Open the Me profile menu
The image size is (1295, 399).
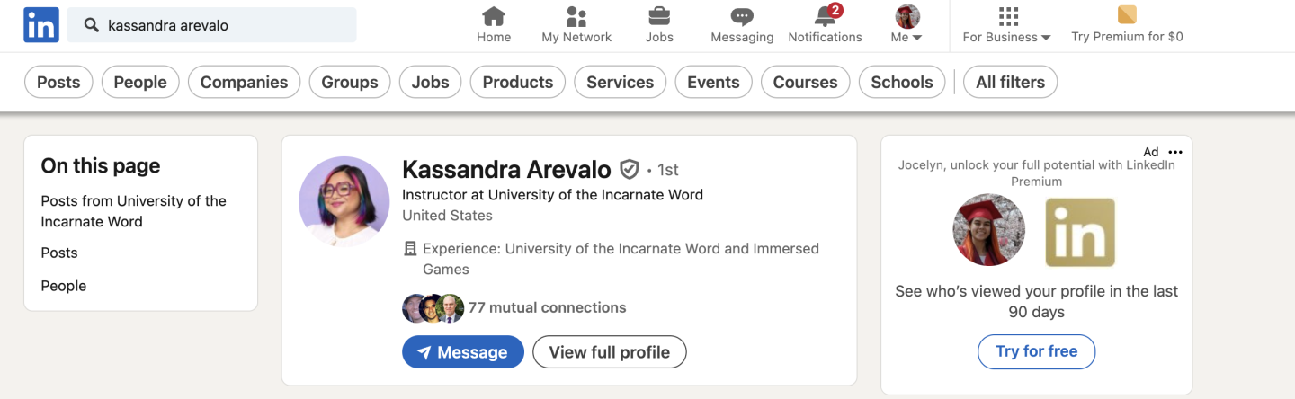[906, 25]
